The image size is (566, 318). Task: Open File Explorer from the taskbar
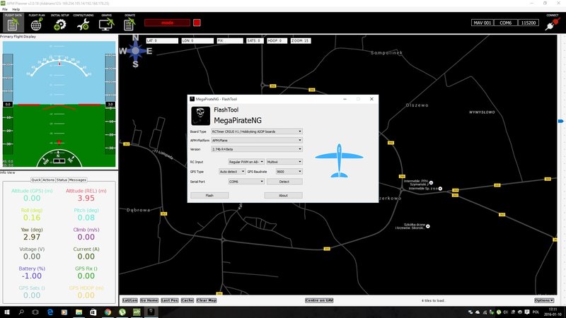pos(79,312)
